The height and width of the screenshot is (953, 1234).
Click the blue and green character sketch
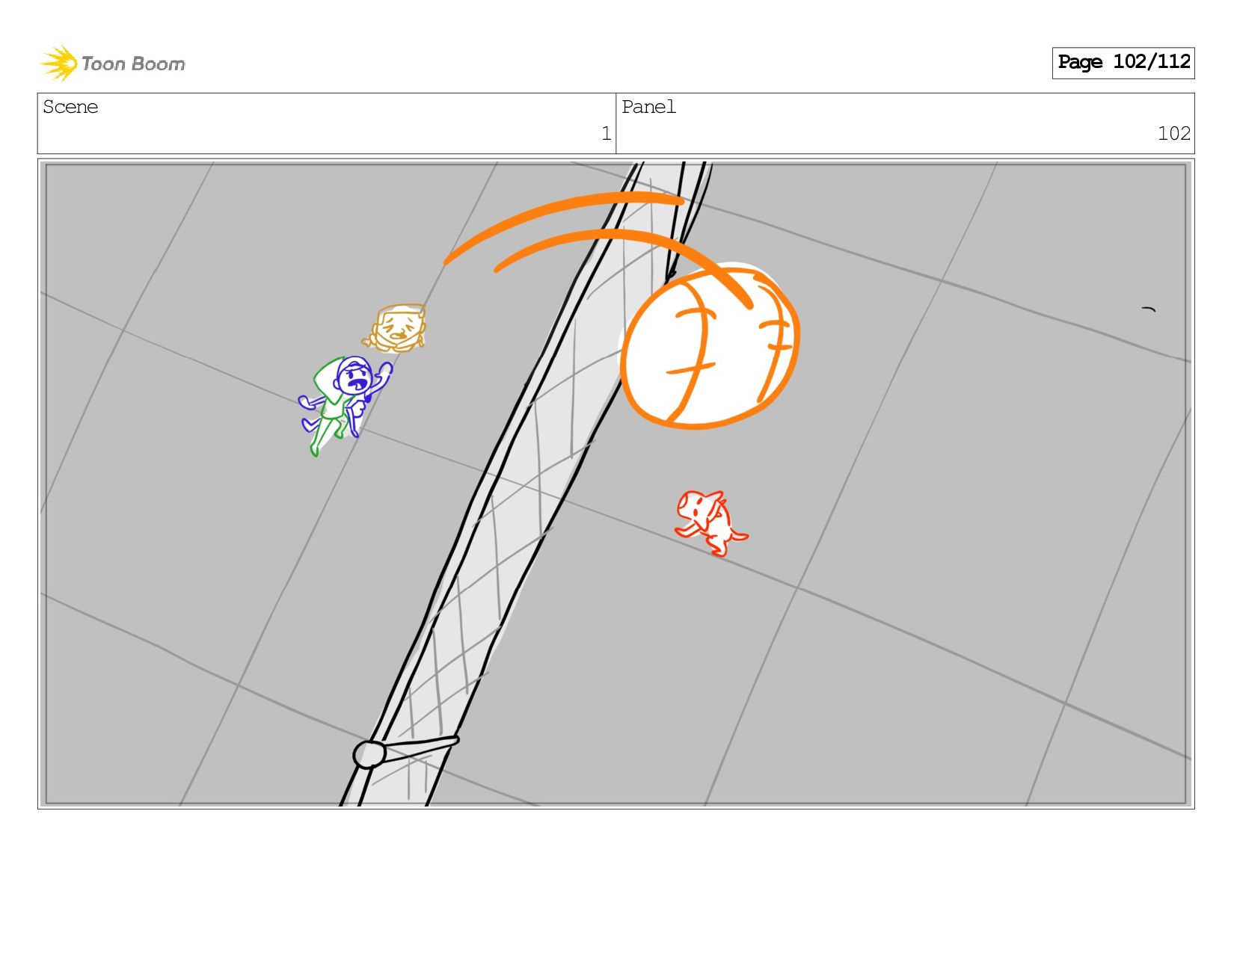point(344,404)
